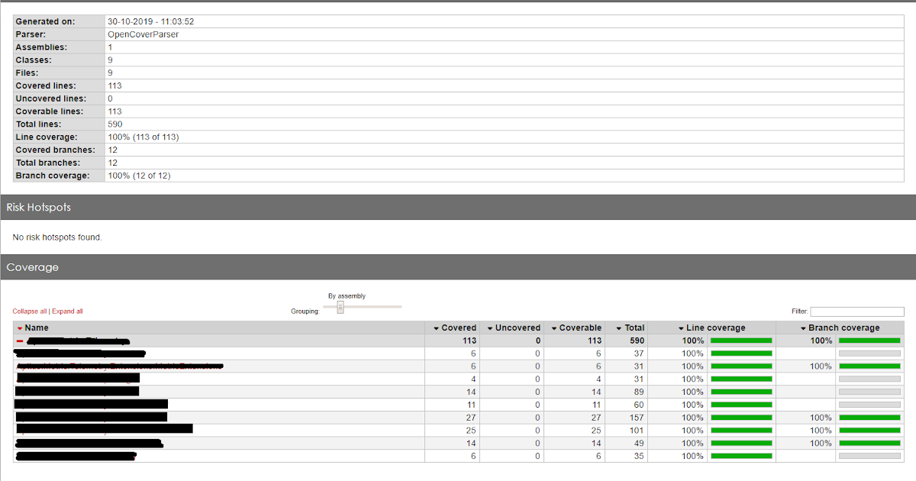
Task: Select the top assembly row in the table
Action: click(x=229, y=341)
